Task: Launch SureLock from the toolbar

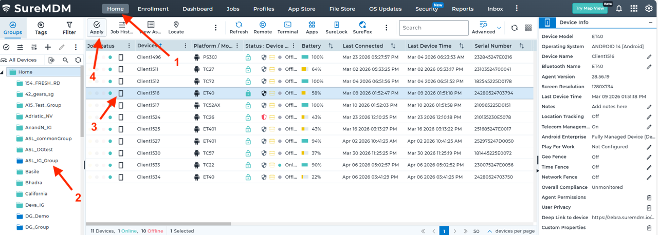Action: click(x=336, y=28)
